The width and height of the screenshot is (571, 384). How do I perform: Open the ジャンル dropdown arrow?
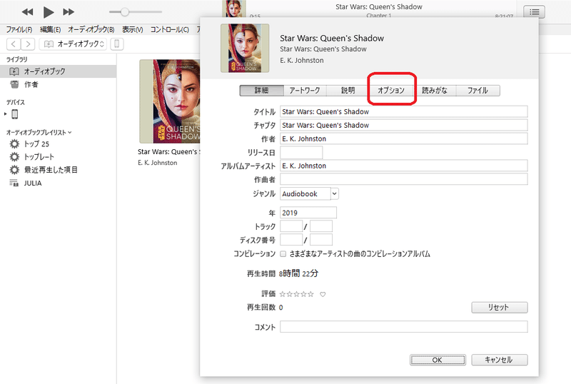point(334,194)
